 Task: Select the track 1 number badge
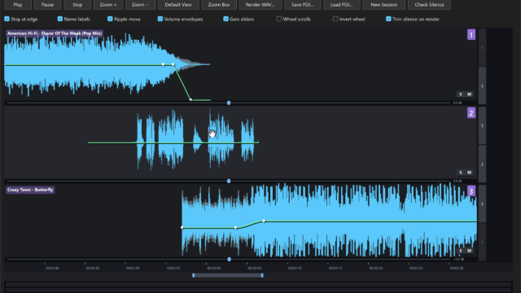(471, 34)
